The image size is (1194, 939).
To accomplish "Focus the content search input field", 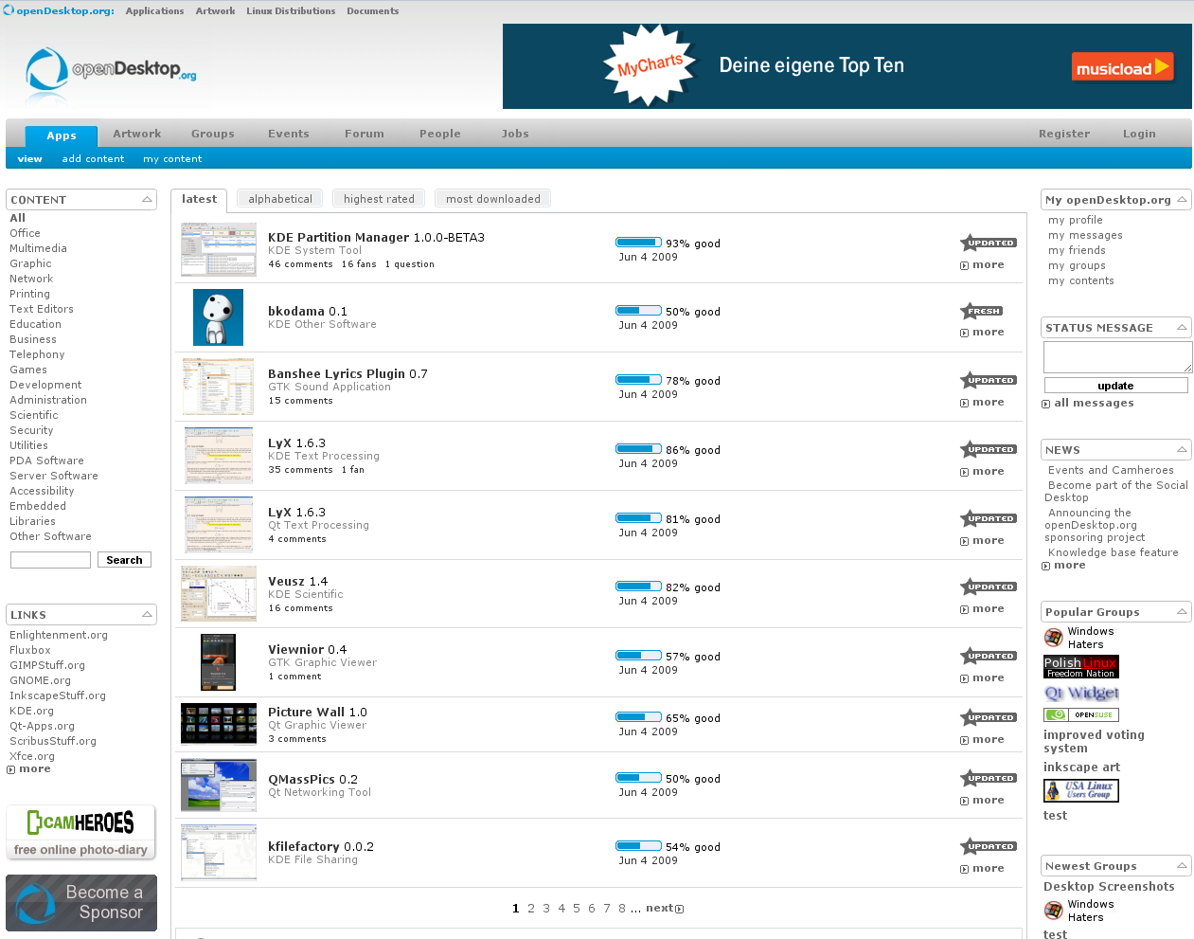I will 50,560.
